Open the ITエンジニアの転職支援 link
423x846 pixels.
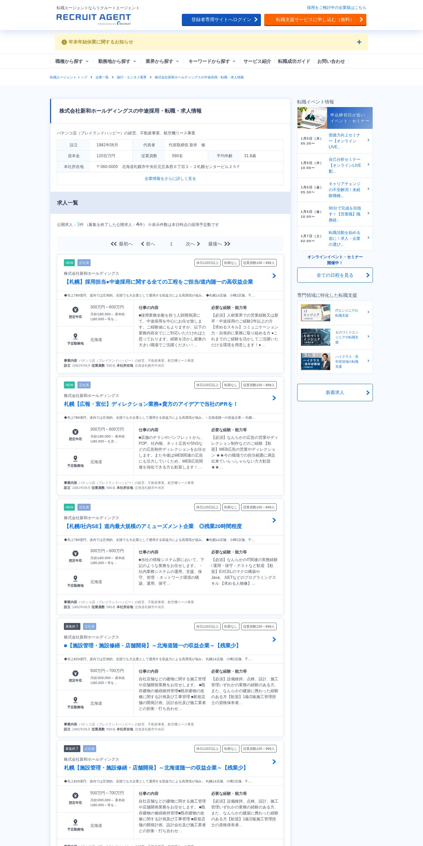(347, 313)
